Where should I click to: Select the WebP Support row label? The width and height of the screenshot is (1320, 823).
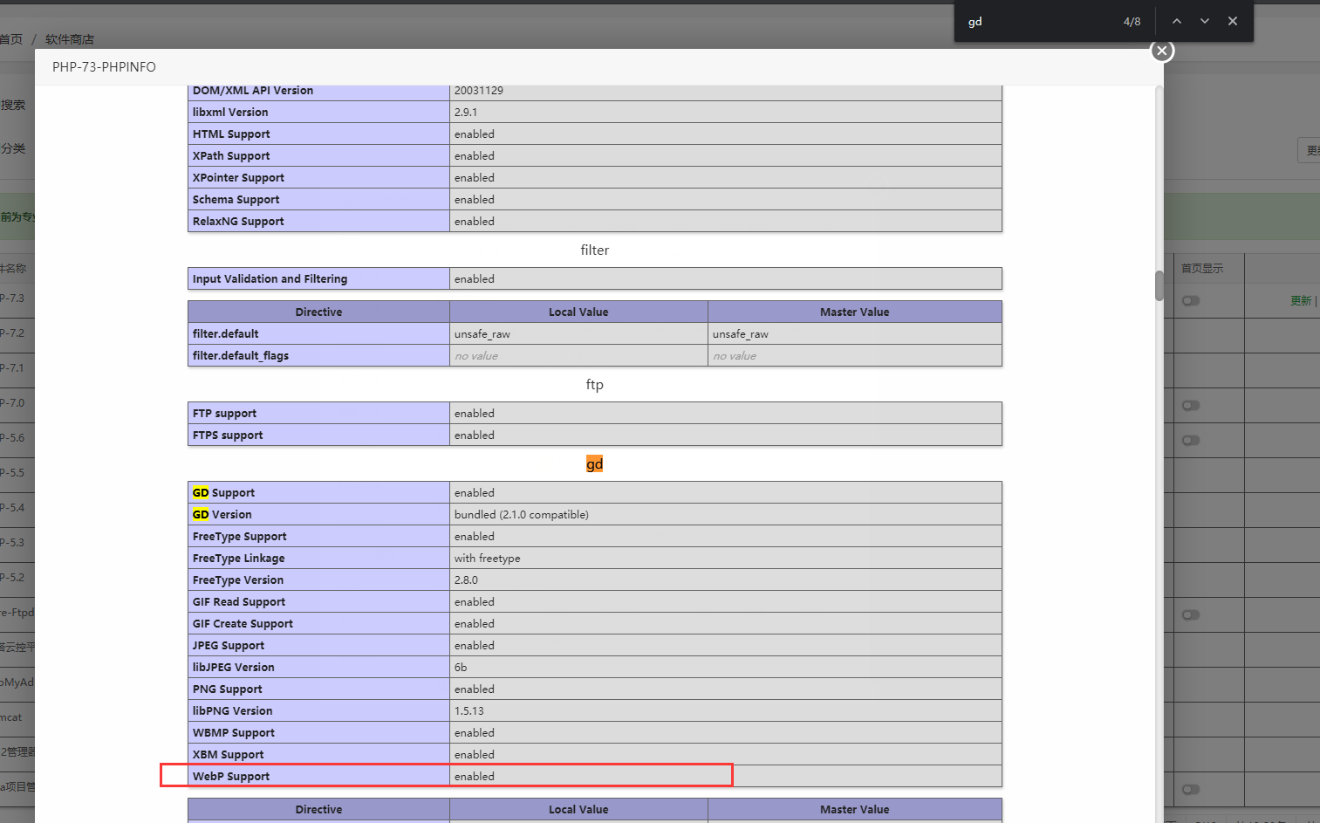tap(231, 777)
